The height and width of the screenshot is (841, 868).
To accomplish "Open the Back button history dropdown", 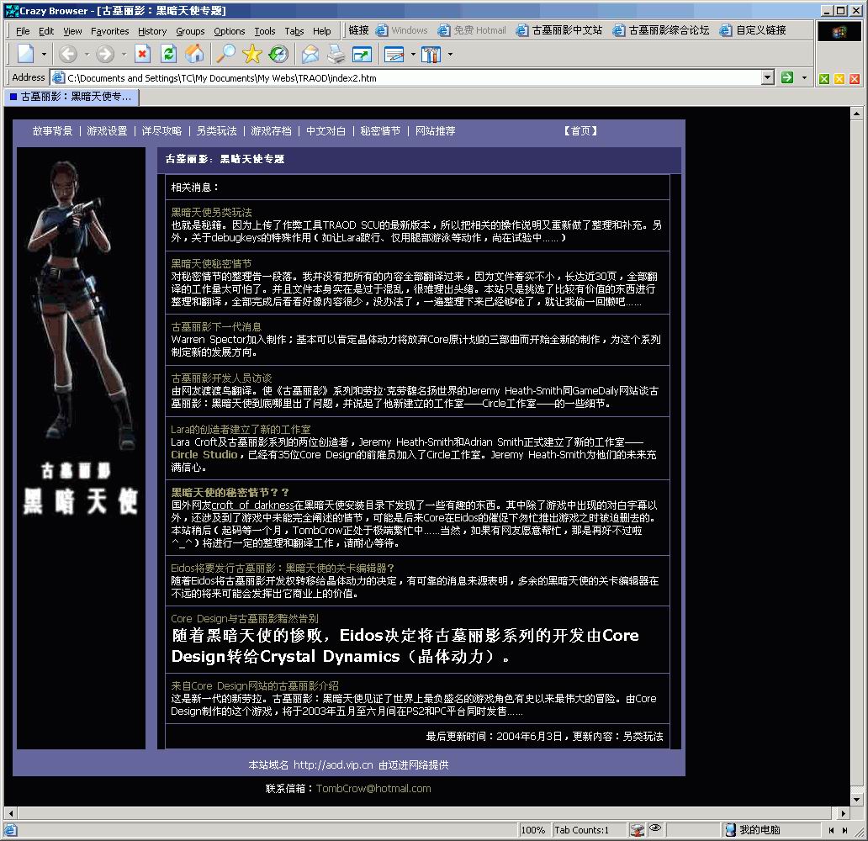I will [87, 55].
